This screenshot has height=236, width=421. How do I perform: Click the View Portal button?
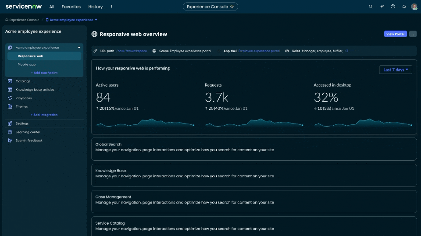395,34
